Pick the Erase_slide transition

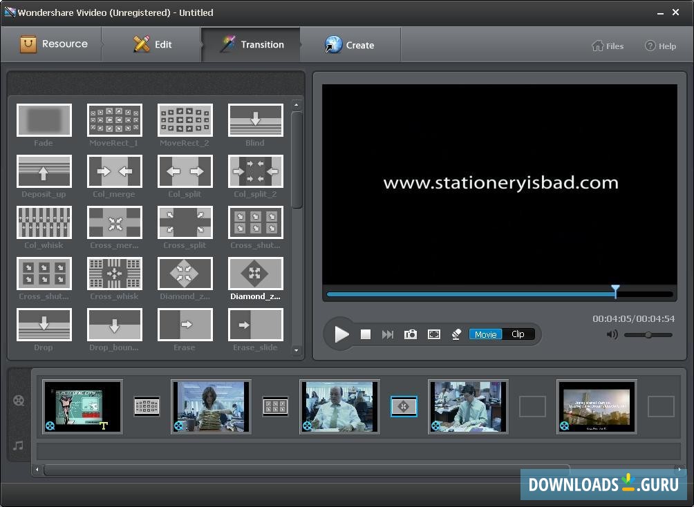(255, 325)
